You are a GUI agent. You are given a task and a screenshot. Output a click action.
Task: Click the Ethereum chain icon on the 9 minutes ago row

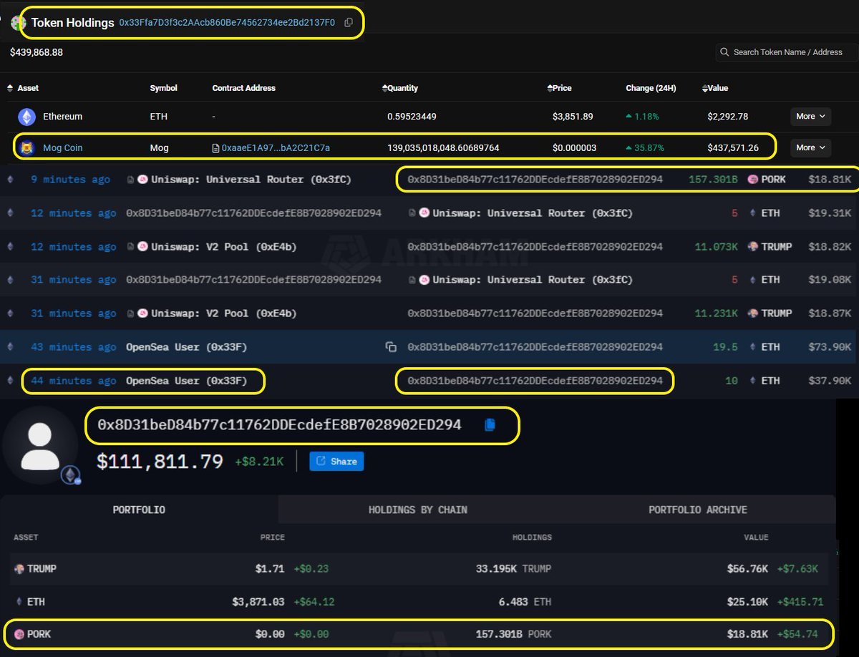point(10,180)
